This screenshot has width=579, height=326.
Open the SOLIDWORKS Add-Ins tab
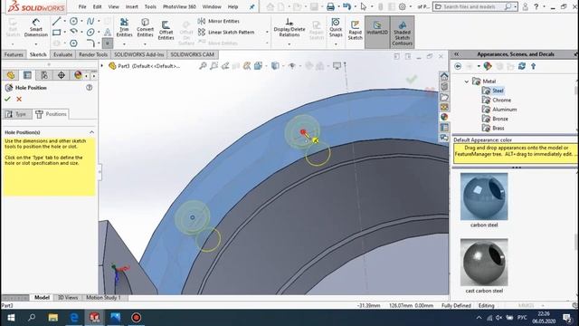pyautogui.click(x=138, y=54)
